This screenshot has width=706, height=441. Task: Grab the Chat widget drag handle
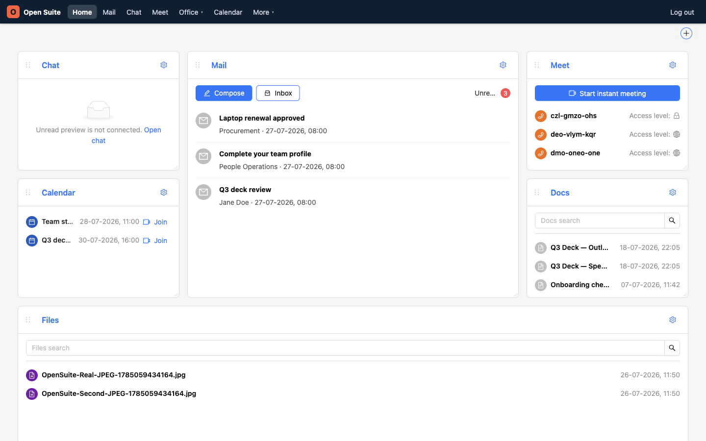[28, 65]
